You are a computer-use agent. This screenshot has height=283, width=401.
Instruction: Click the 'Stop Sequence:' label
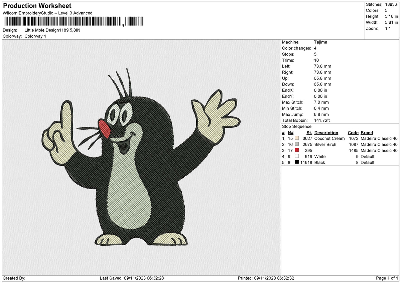pyautogui.click(x=297, y=126)
